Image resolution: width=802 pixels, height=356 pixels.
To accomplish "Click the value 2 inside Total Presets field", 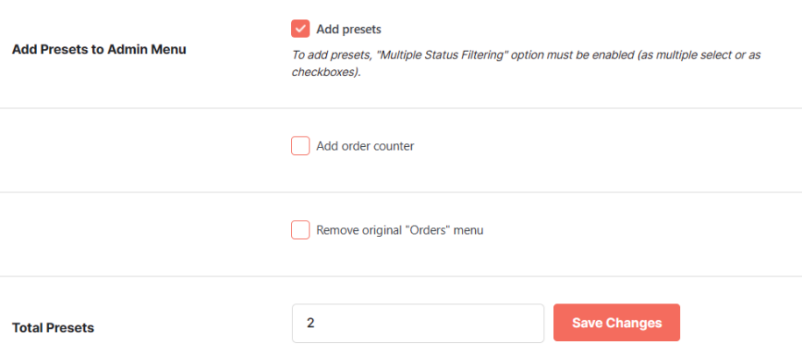I will pyautogui.click(x=310, y=323).
